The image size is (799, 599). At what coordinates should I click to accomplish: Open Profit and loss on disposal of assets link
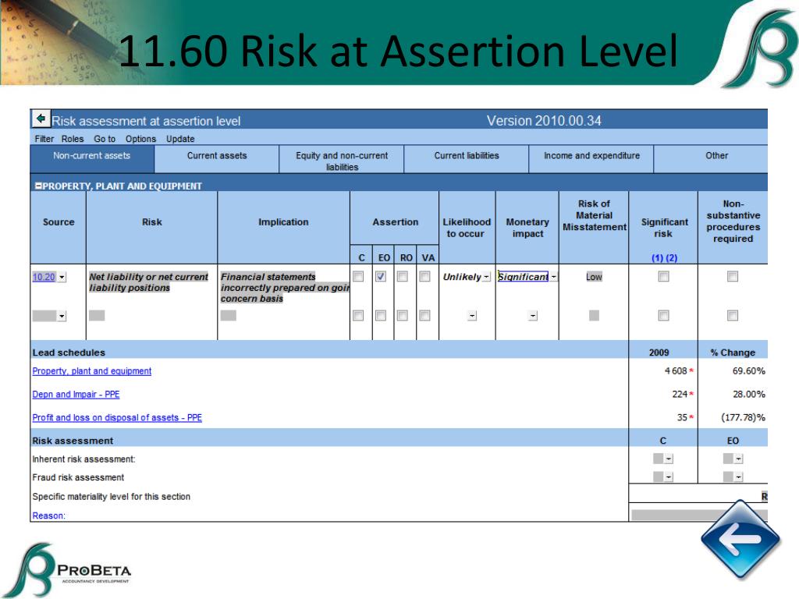pyautogui.click(x=117, y=418)
